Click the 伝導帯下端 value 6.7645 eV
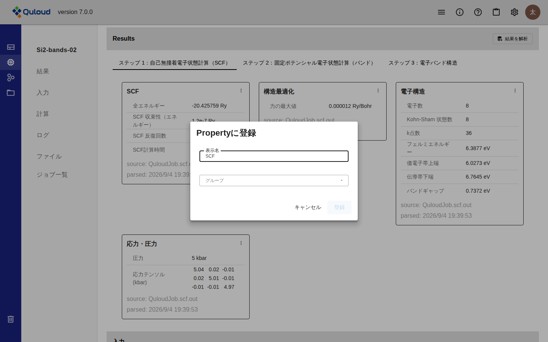The height and width of the screenshot is (342, 548). pyautogui.click(x=478, y=177)
